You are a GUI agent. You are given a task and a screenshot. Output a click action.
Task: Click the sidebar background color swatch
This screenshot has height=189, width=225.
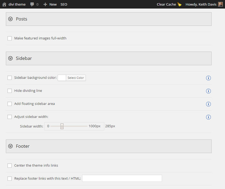(x=62, y=78)
